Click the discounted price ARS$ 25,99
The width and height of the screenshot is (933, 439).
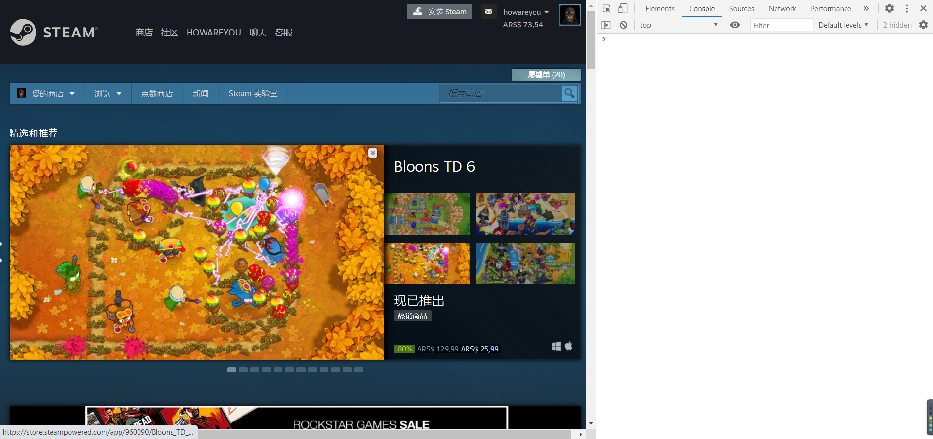pos(480,349)
